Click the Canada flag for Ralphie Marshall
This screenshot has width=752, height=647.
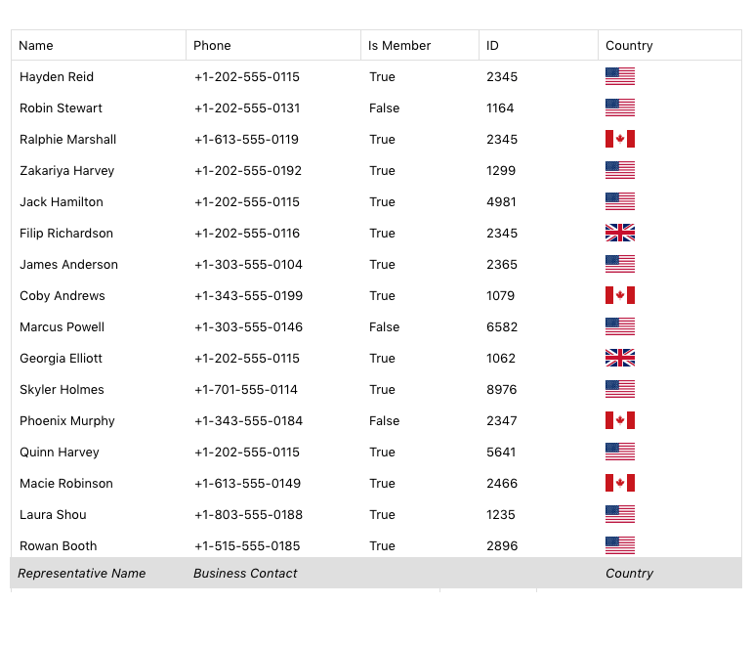[620, 139]
